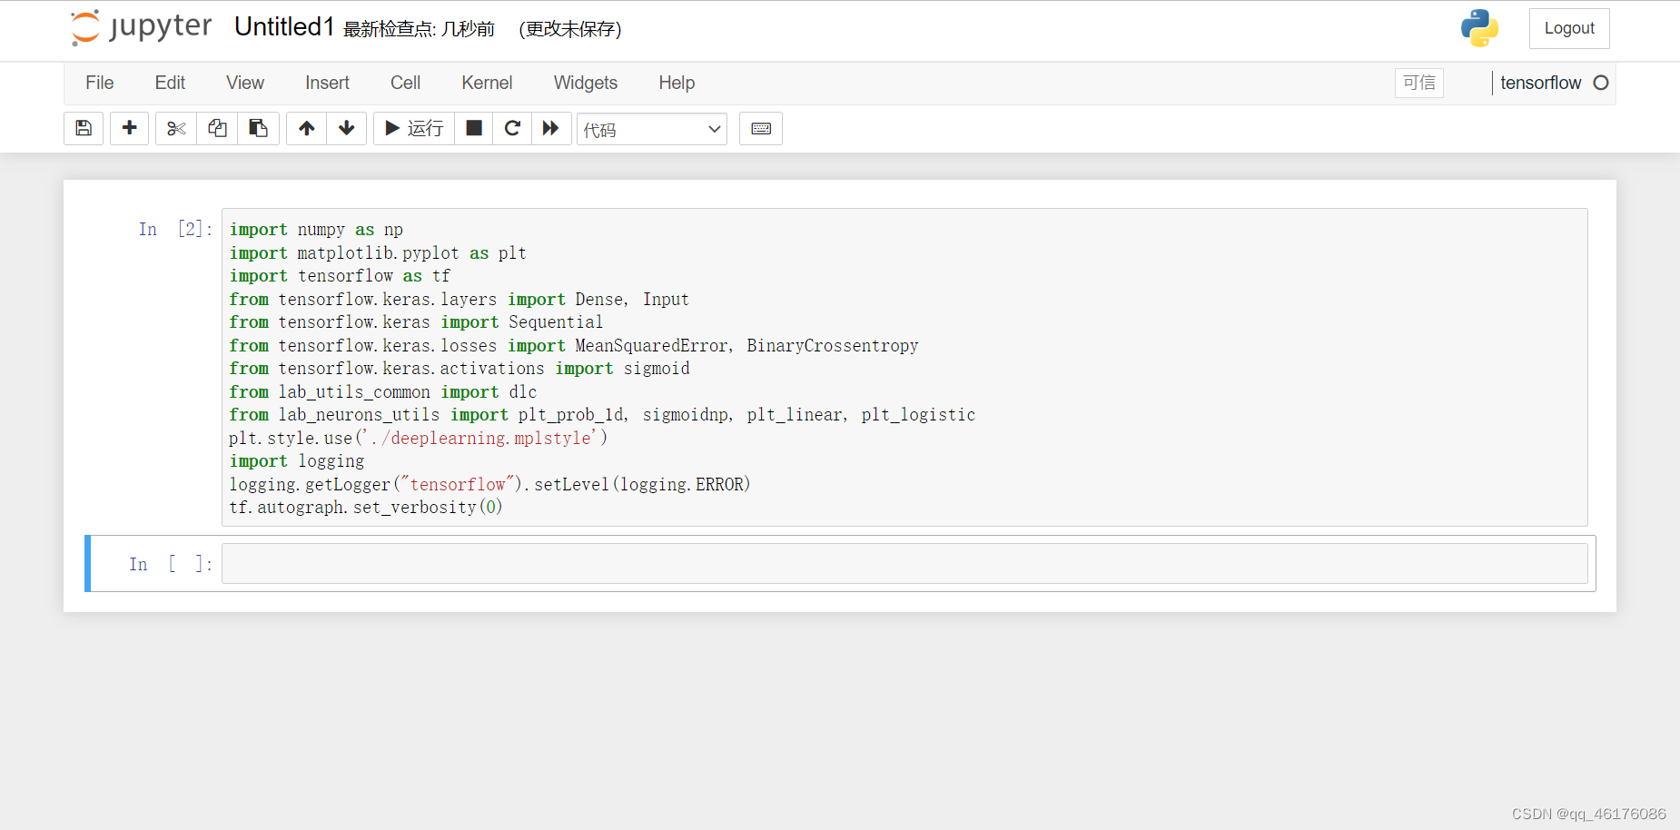This screenshot has width=1680, height=830.
Task: Open the cell type 代码 dropdown
Action: [652, 129]
